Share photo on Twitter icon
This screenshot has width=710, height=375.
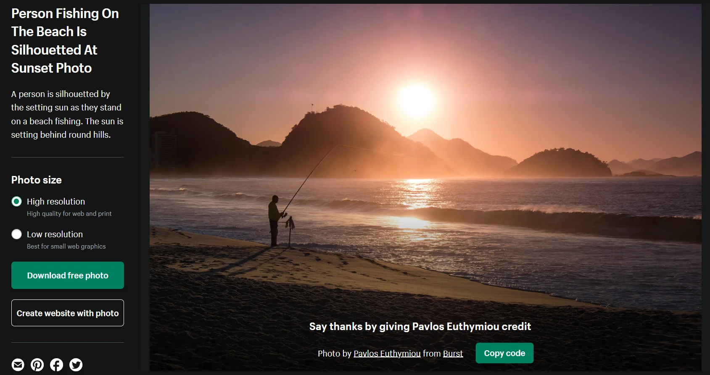[76, 365]
